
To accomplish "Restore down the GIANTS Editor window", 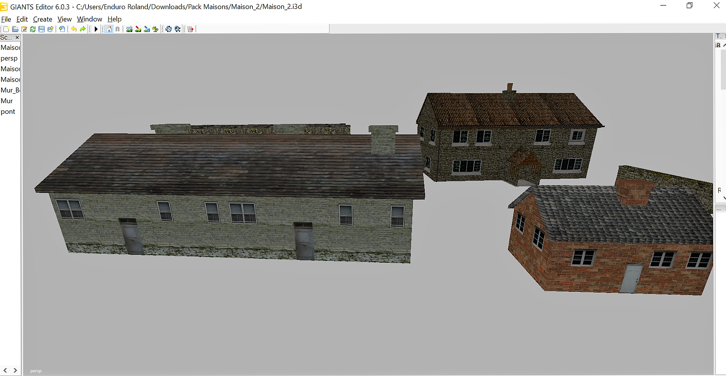I will point(689,6).
